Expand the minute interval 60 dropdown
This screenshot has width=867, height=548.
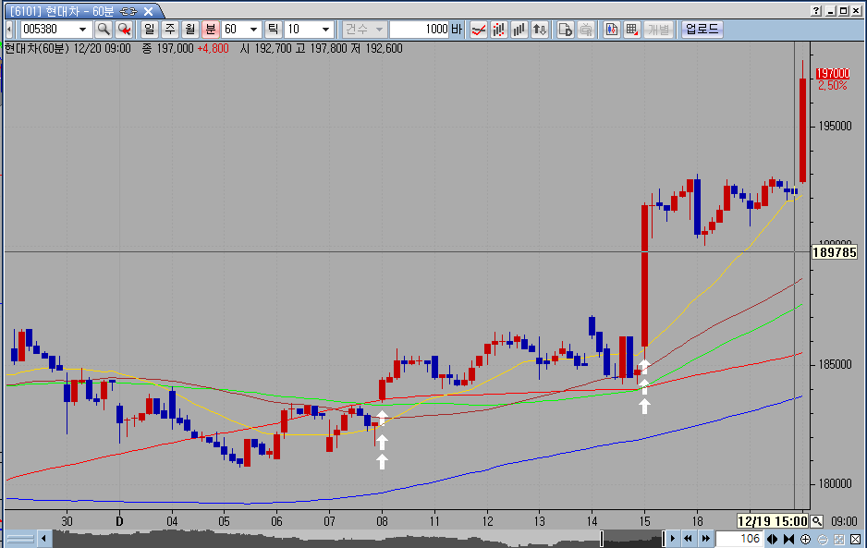tap(253, 29)
